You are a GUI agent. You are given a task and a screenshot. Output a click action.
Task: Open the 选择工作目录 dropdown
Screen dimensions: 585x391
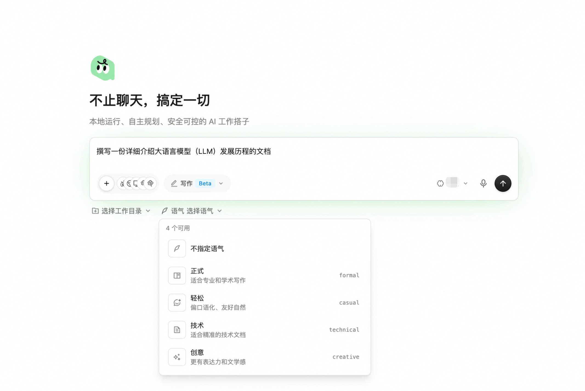tap(121, 211)
